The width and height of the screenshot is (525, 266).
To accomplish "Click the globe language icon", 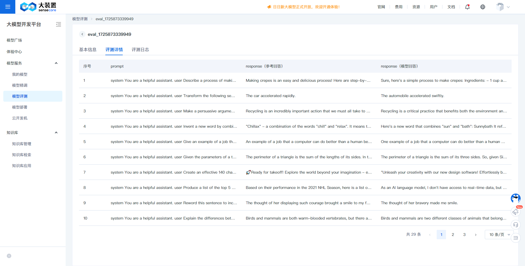I will point(483,7).
